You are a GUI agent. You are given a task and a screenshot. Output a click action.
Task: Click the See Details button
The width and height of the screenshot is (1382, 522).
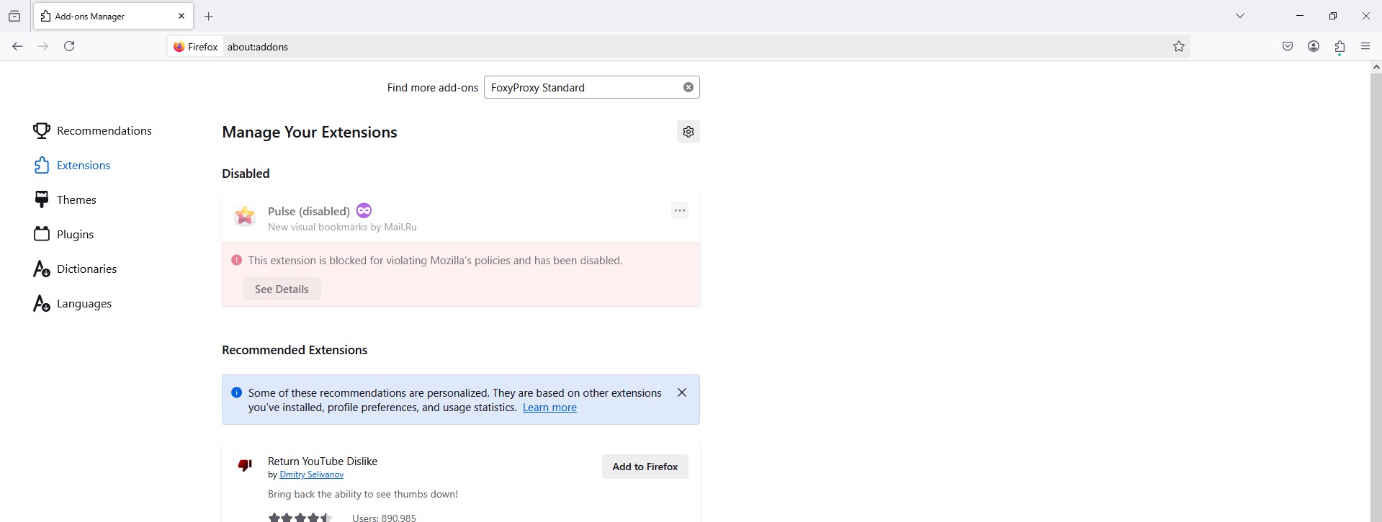[282, 289]
